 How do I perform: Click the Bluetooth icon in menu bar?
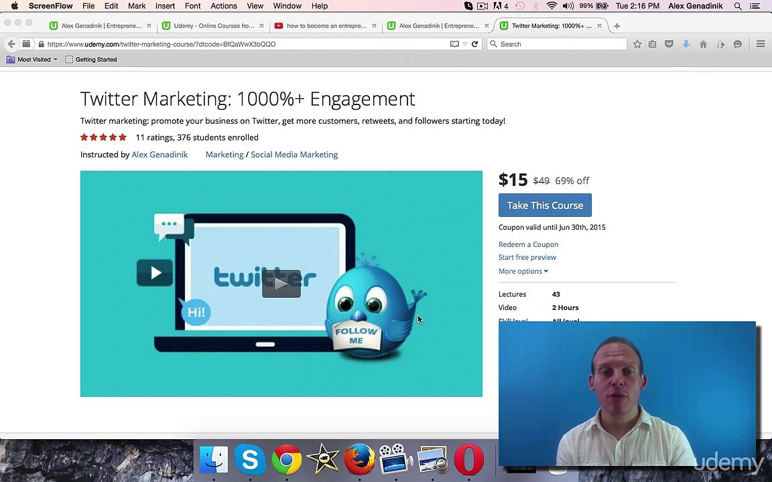(535, 6)
